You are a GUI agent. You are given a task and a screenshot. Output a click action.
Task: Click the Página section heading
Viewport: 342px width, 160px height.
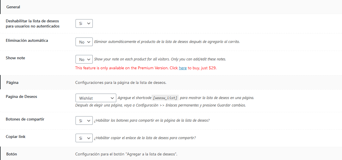[x=12, y=83]
